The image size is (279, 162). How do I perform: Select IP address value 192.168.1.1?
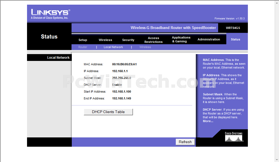pyautogui.click(x=120, y=71)
